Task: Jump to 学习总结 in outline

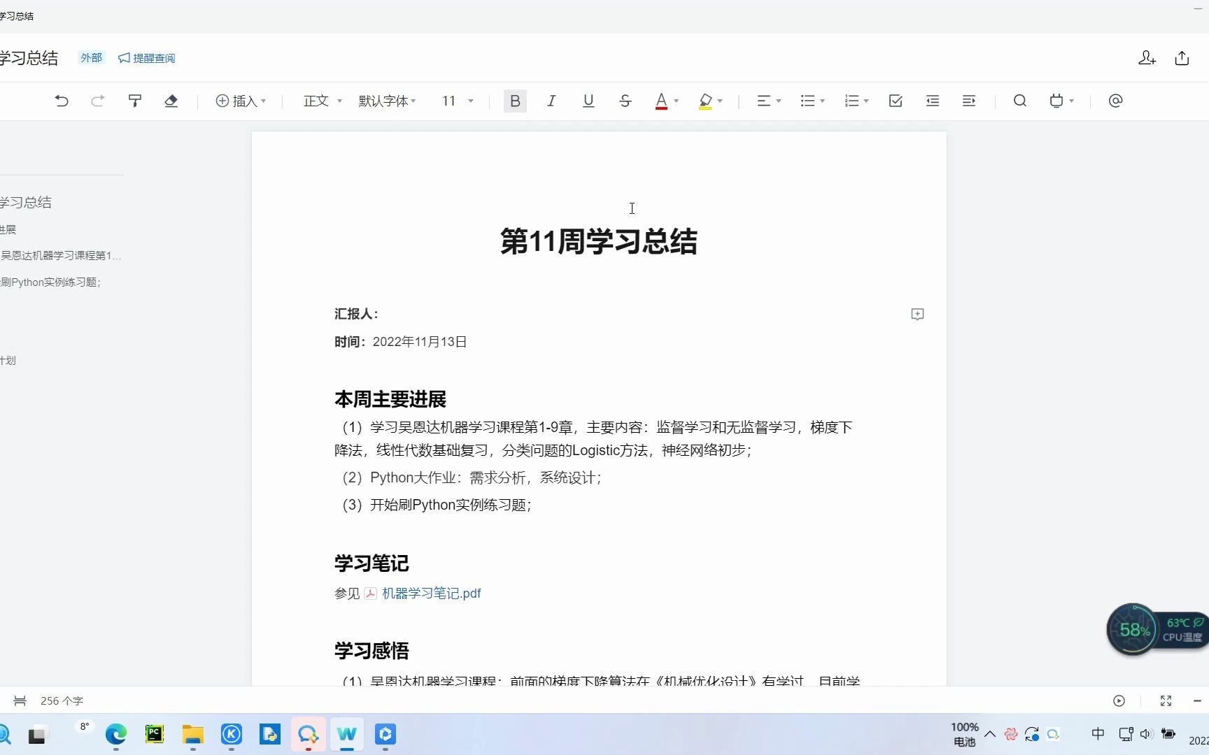Action: pyautogui.click(x=25, y=202)
